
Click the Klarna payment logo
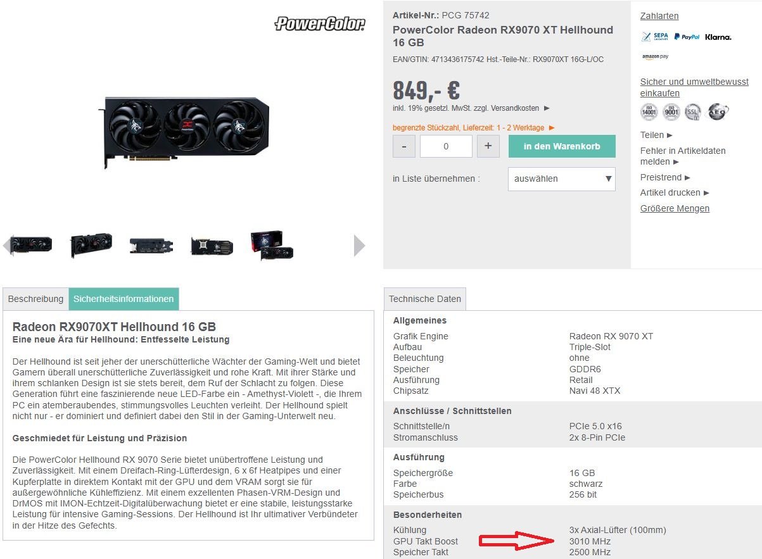tap(718, 37)
